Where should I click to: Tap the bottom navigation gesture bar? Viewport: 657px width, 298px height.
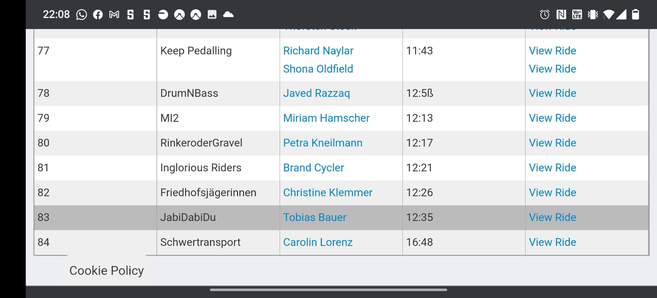click(328, 290)
